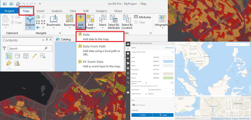Click the Fixed Zoom In arrows icon
Viewport: 251px width, 120px height.
click(38, 22)
